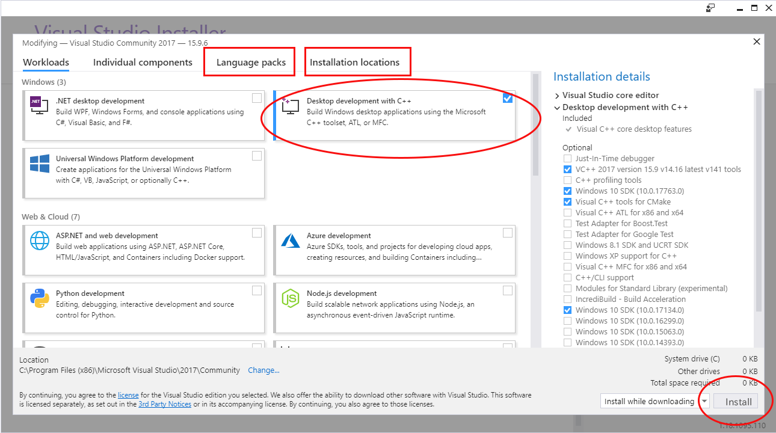Click the Desktop development with C++ icon
The width and height of the screenshot is (776, 433).
(290, 106)
